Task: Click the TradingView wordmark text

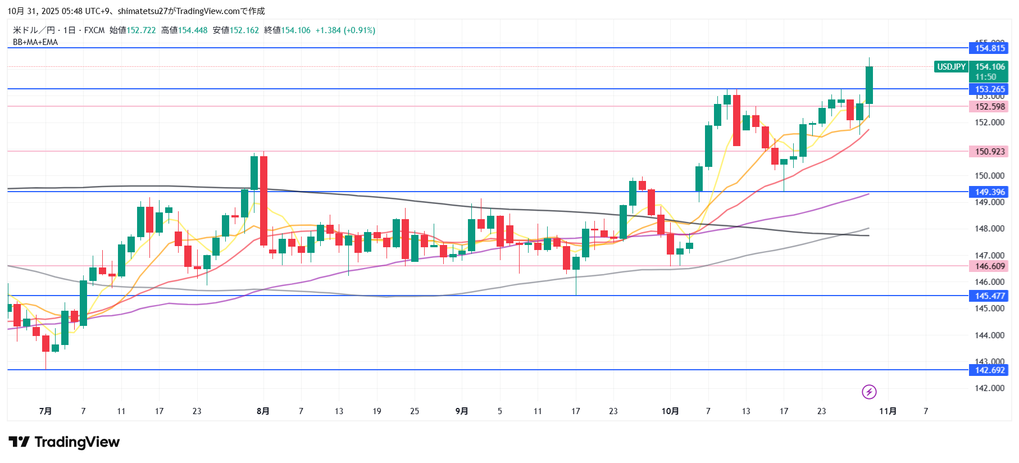Action: 77,442
